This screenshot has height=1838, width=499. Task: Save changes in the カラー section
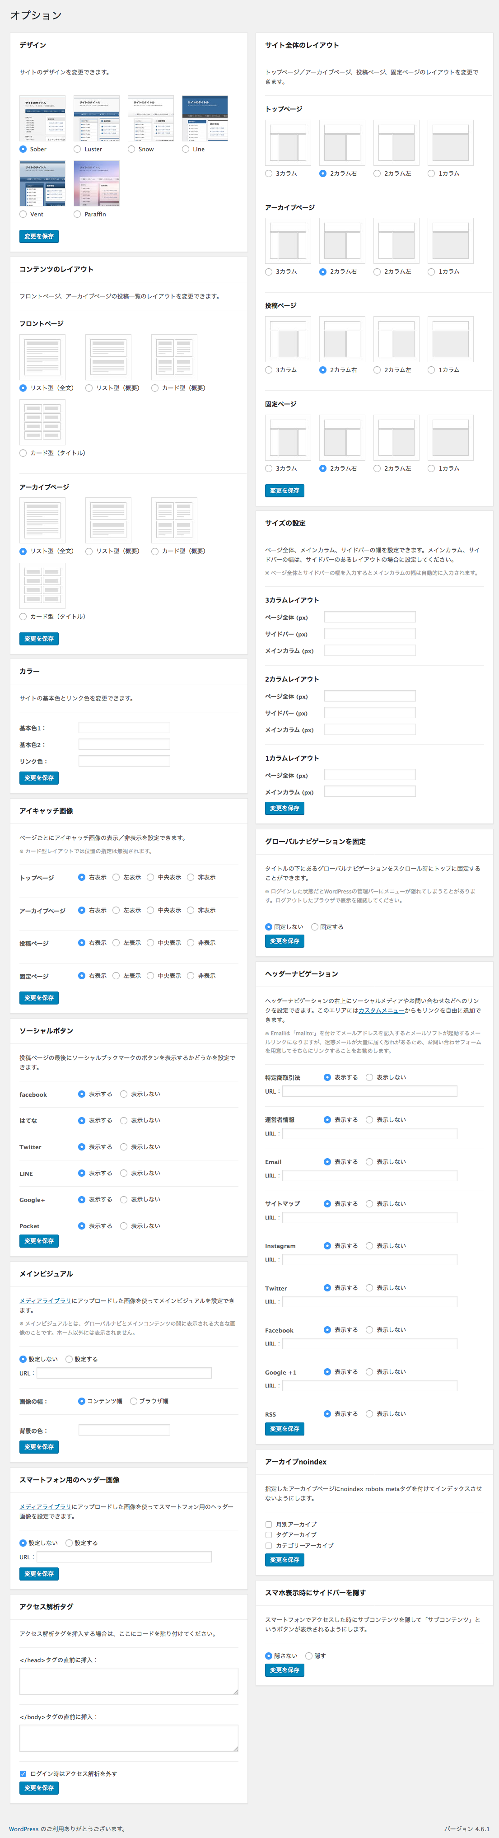(x=38, y=778)
